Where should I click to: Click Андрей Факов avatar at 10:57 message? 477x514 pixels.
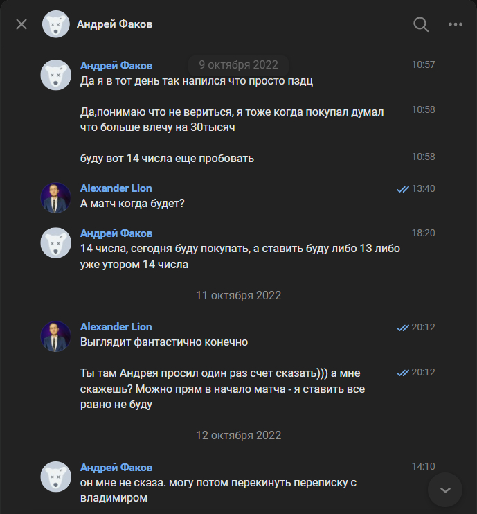55,74
